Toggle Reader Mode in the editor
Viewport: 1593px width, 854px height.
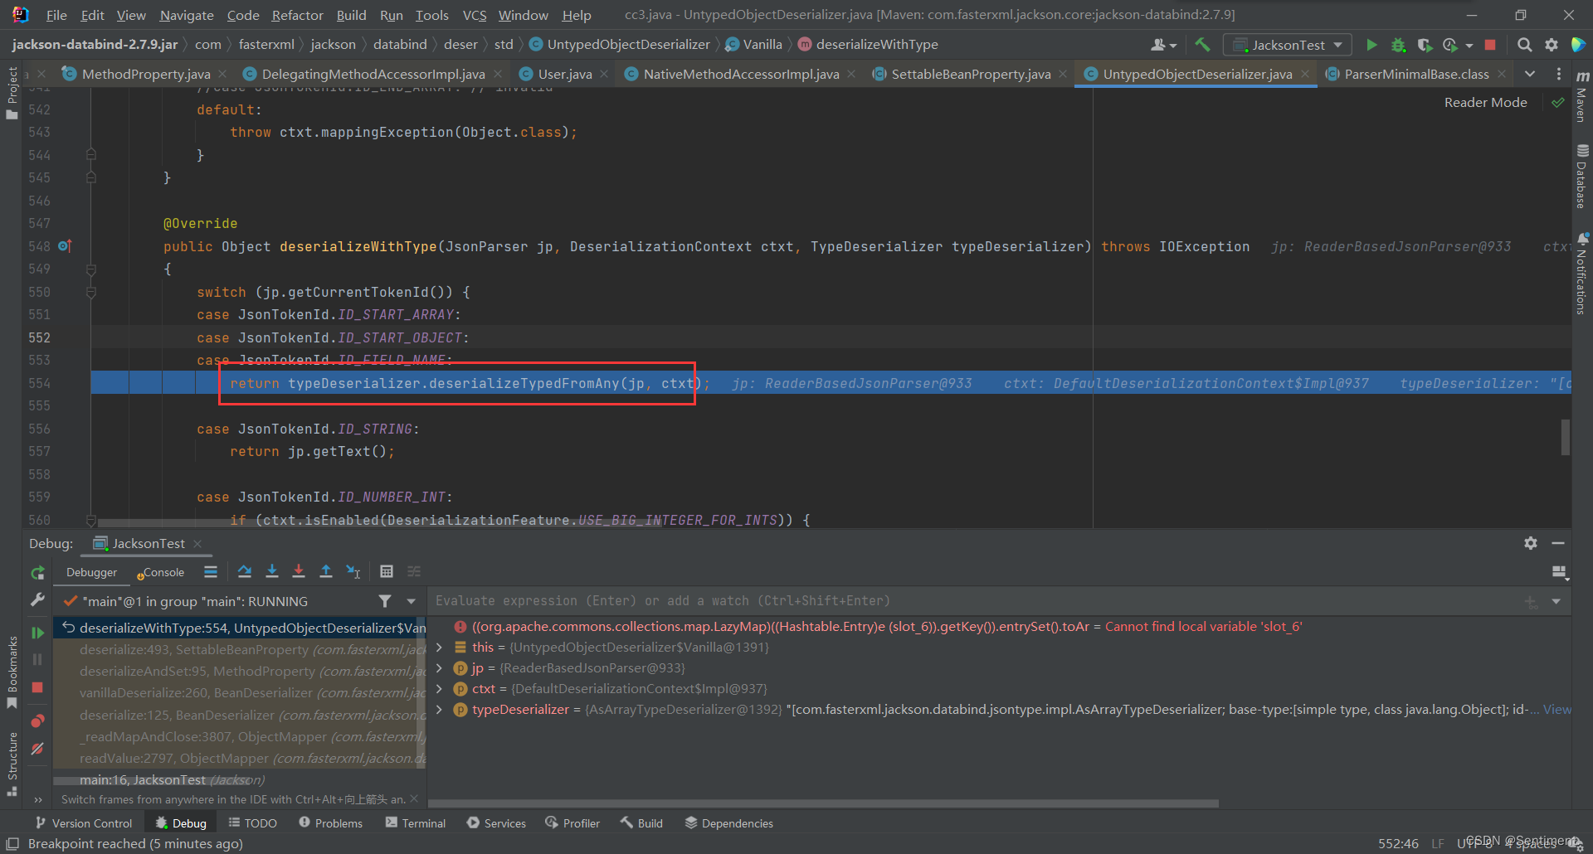[1485, 103]
